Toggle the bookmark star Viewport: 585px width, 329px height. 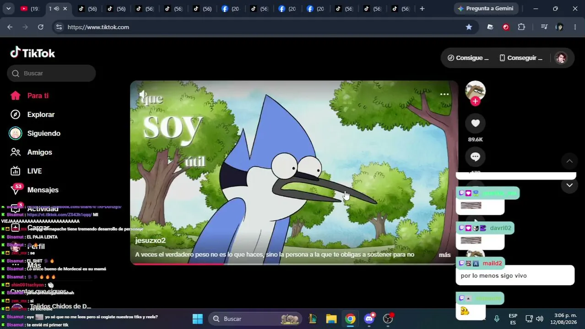(x=469, y=27)
